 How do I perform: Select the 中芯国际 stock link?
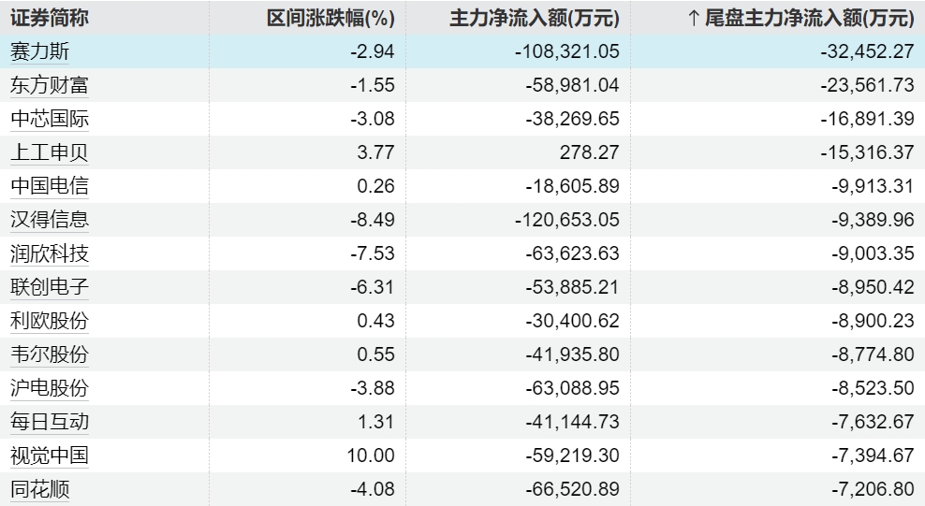coord(50,119)
